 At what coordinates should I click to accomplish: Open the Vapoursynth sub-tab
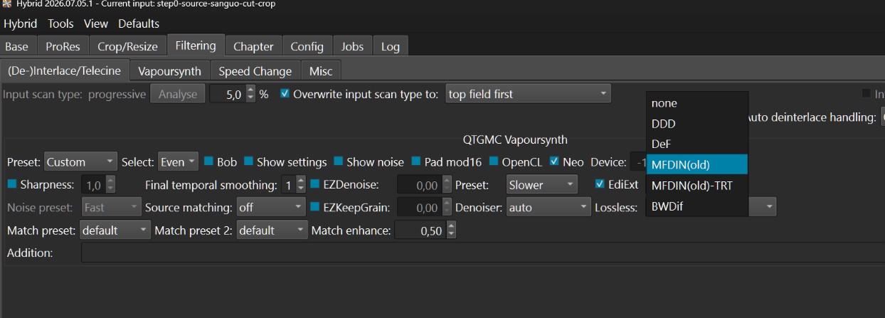170,71
